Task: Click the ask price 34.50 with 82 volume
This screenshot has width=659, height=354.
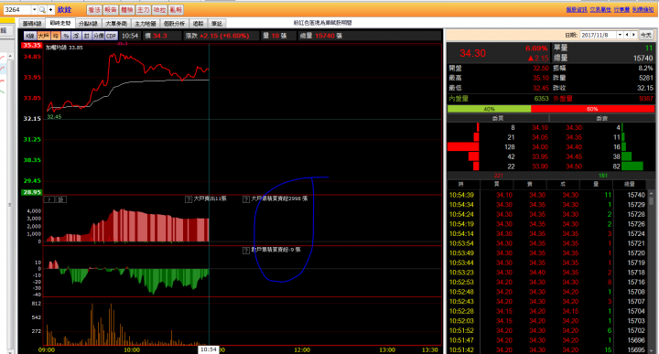Action: pos(574,166)
